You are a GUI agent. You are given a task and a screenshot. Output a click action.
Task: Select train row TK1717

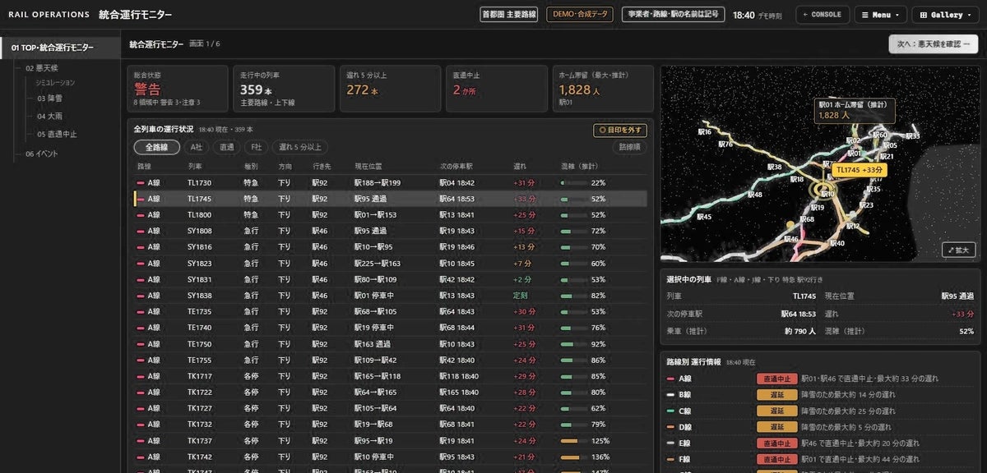(x=391, y=376)
